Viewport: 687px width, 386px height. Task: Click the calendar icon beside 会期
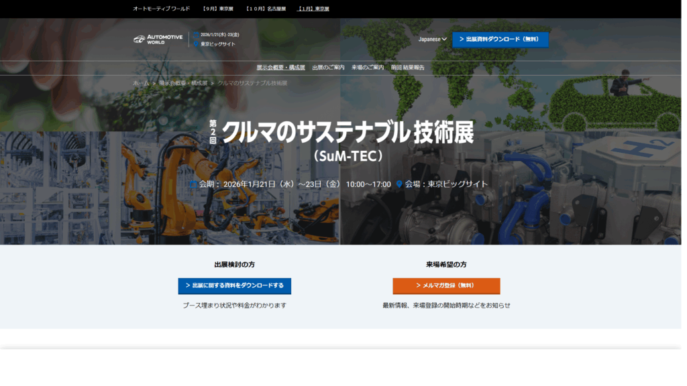coord(193,184)
